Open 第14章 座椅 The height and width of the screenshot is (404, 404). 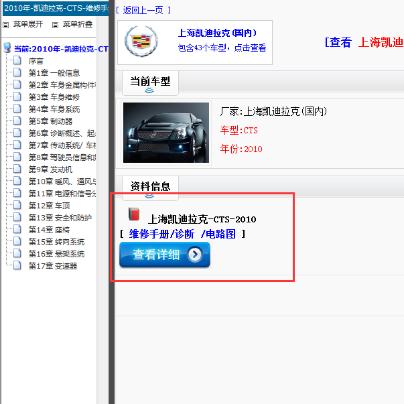49,230
